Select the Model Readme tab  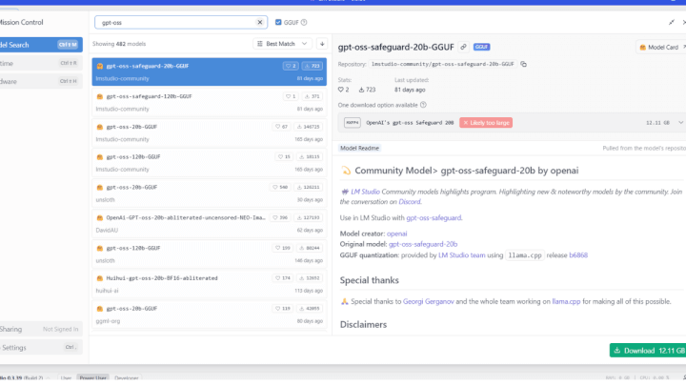click(x=359, y=149)
